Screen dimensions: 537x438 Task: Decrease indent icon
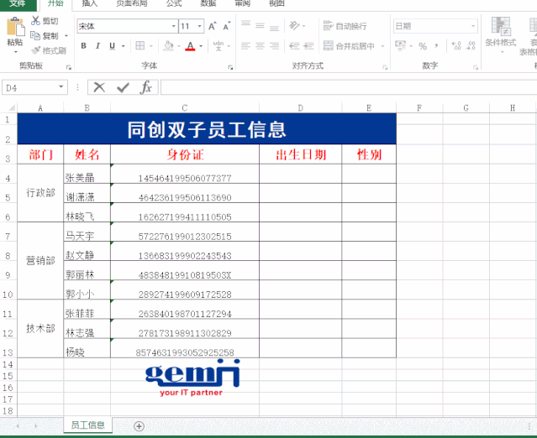294,46
